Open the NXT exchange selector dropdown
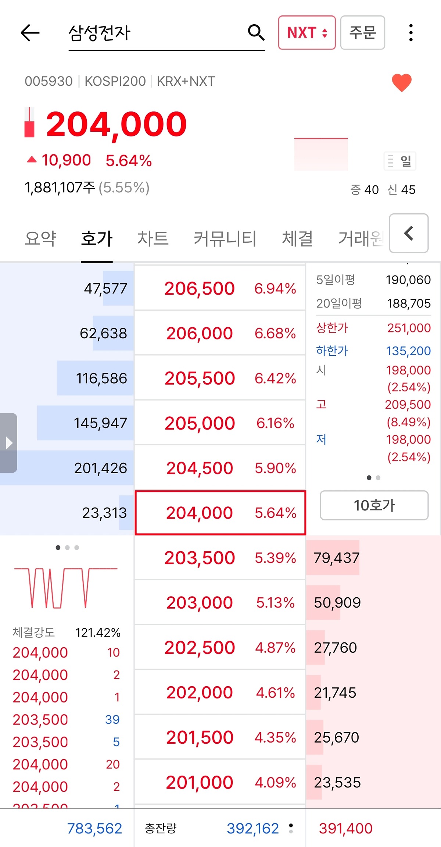Screen dimensions: 441x847 point(307,33)
